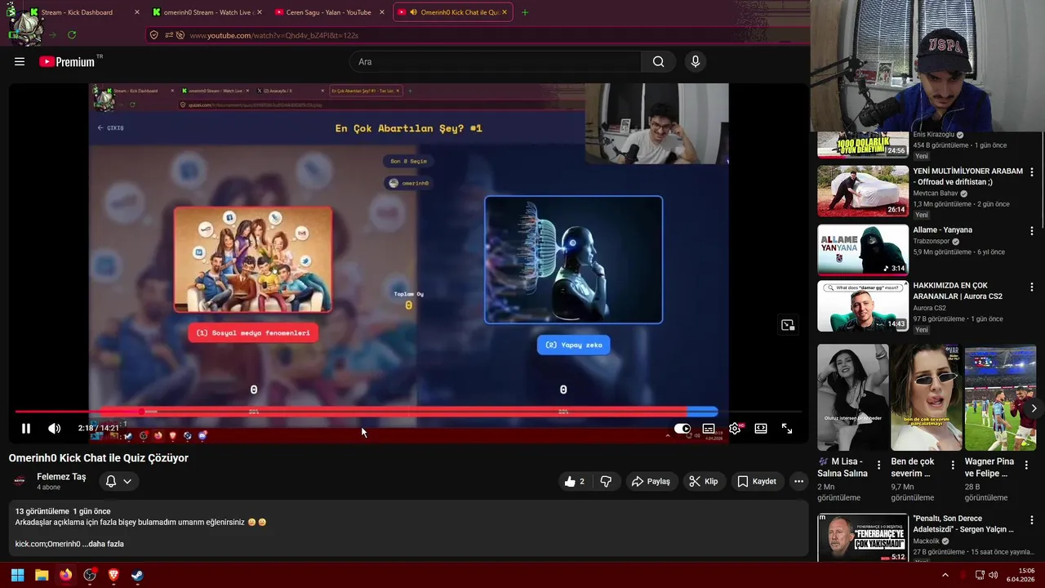Open options for 'HAKKIMIZDA EN ÇOK ARANANLAR' video
The height and width of the screenshot is (588, 1045).
point(1032,287)
